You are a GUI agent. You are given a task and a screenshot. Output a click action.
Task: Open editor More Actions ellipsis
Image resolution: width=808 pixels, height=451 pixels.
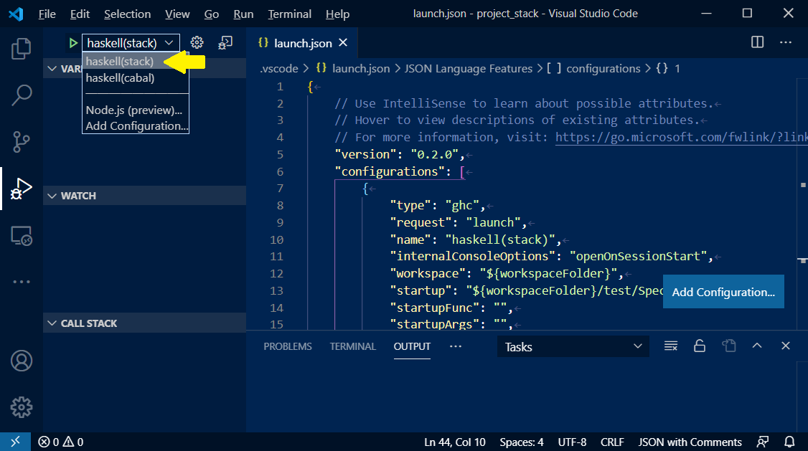click(785, 42)
